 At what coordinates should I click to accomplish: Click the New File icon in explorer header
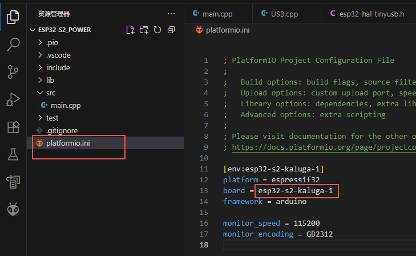(130, 30)
